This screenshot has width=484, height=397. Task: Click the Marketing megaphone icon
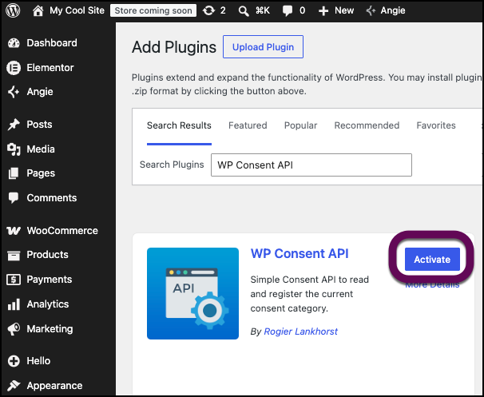(x=14, y=329)
